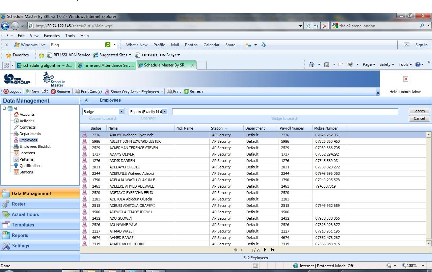Open Locations in the data tree
The width and height of the screenshot is (432, 272).
point(27,153)
